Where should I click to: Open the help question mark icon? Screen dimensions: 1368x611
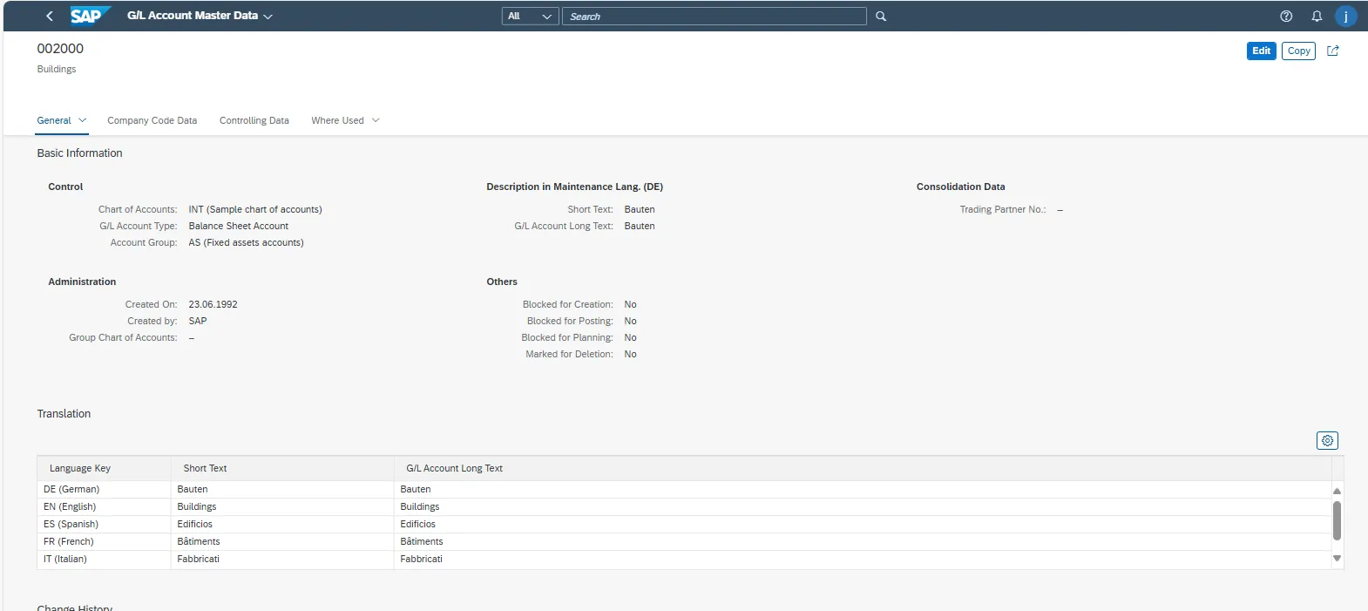tap(1286, 17)
